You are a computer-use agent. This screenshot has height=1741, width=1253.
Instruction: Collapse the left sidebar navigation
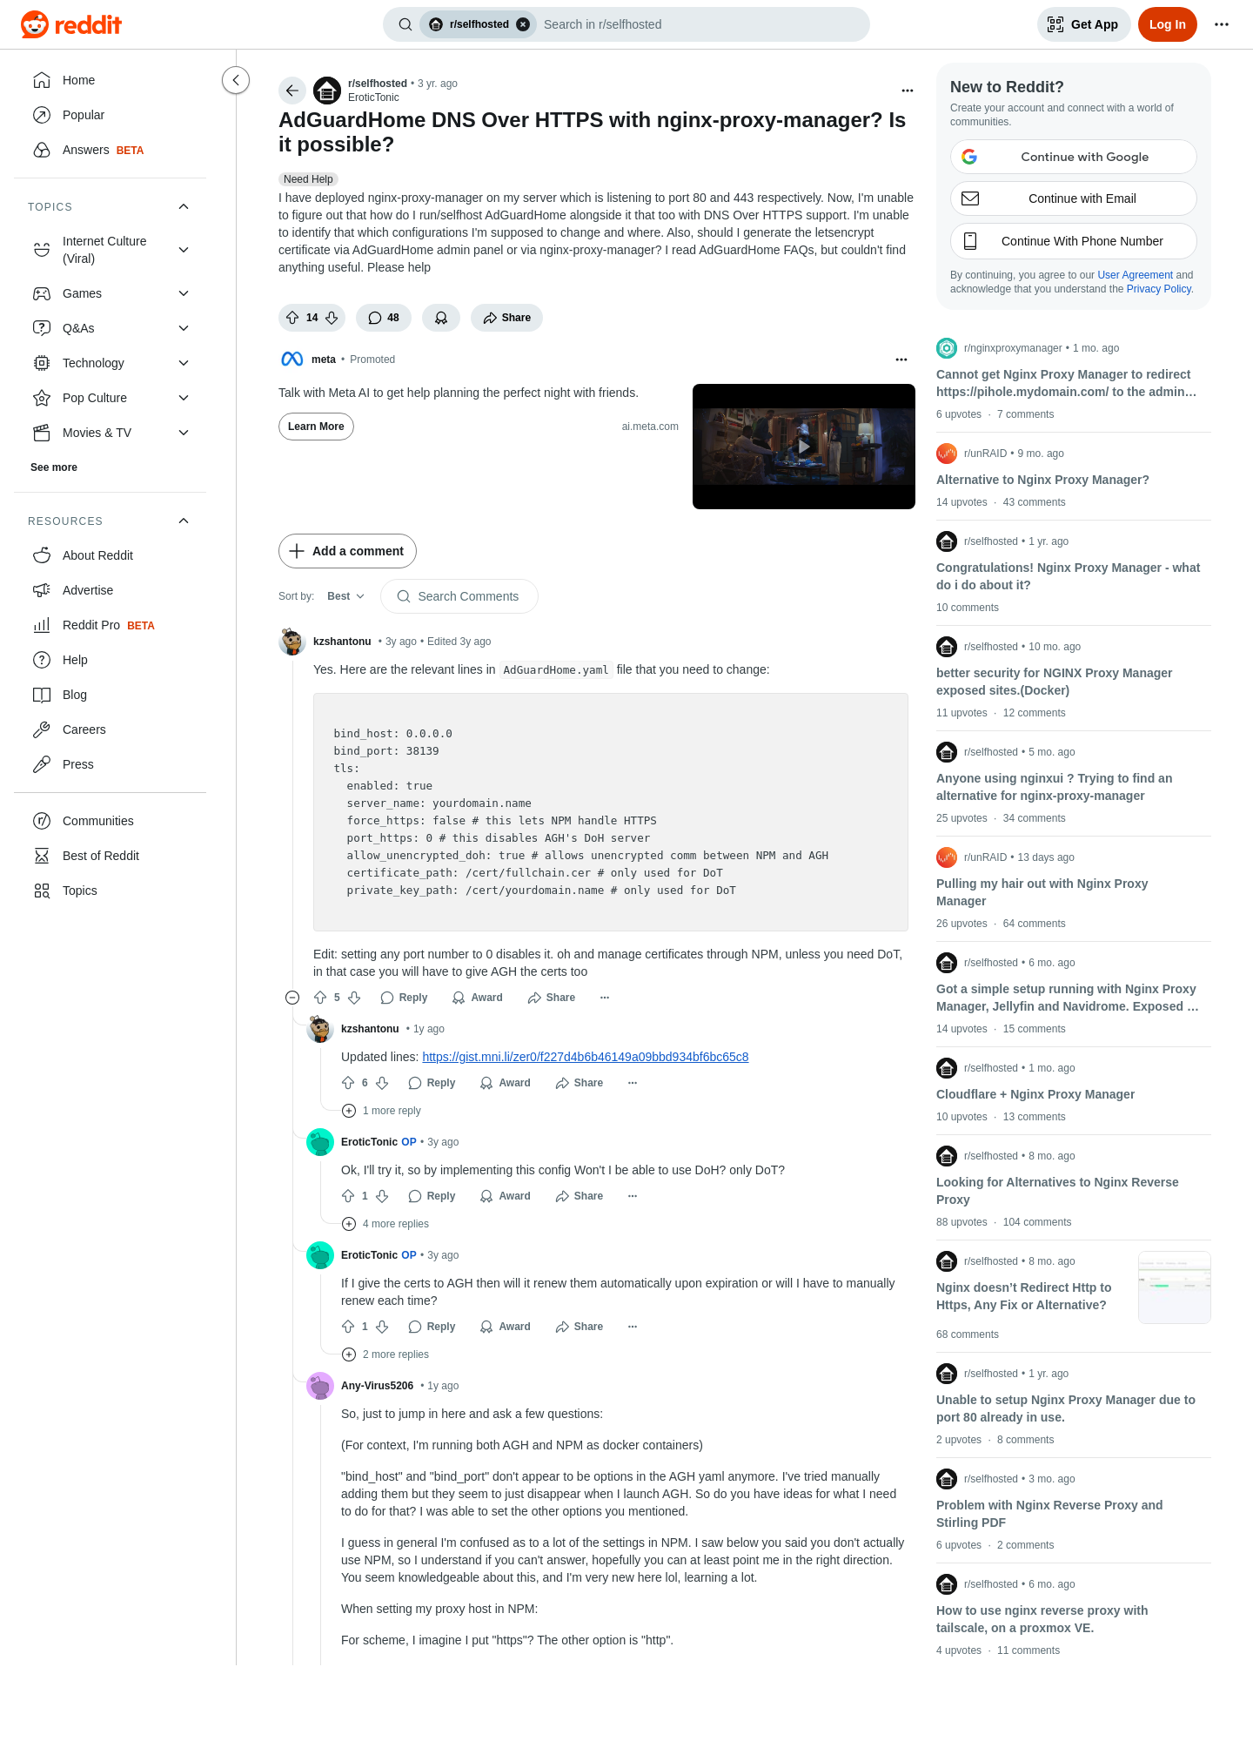(x=236, y=80)
